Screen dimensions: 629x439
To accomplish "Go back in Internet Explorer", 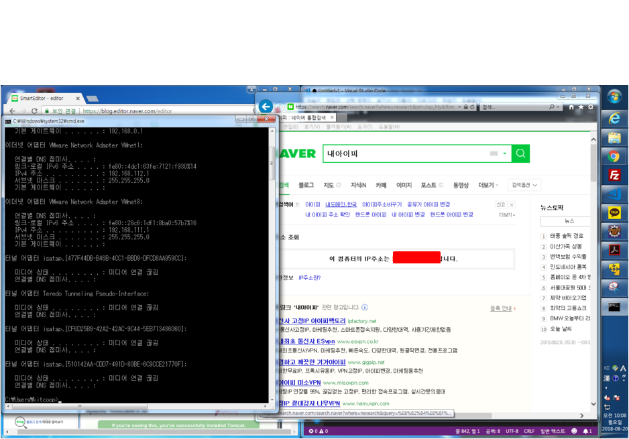I will click(266, 107).
